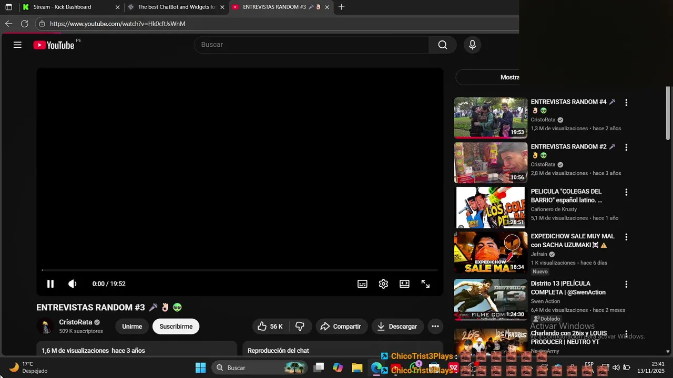
Task: Expand the Mostrar chat button
Action: pyautogui.click(x=487, y=77)
